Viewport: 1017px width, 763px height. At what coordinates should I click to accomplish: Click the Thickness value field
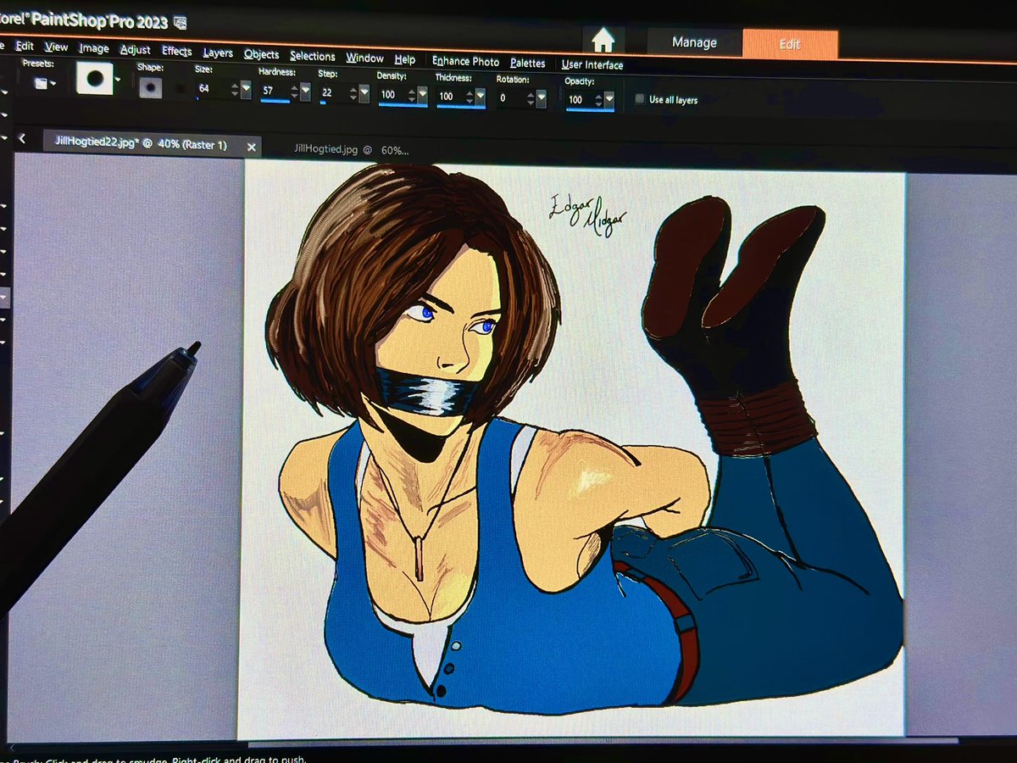click(x=452, y=97)
